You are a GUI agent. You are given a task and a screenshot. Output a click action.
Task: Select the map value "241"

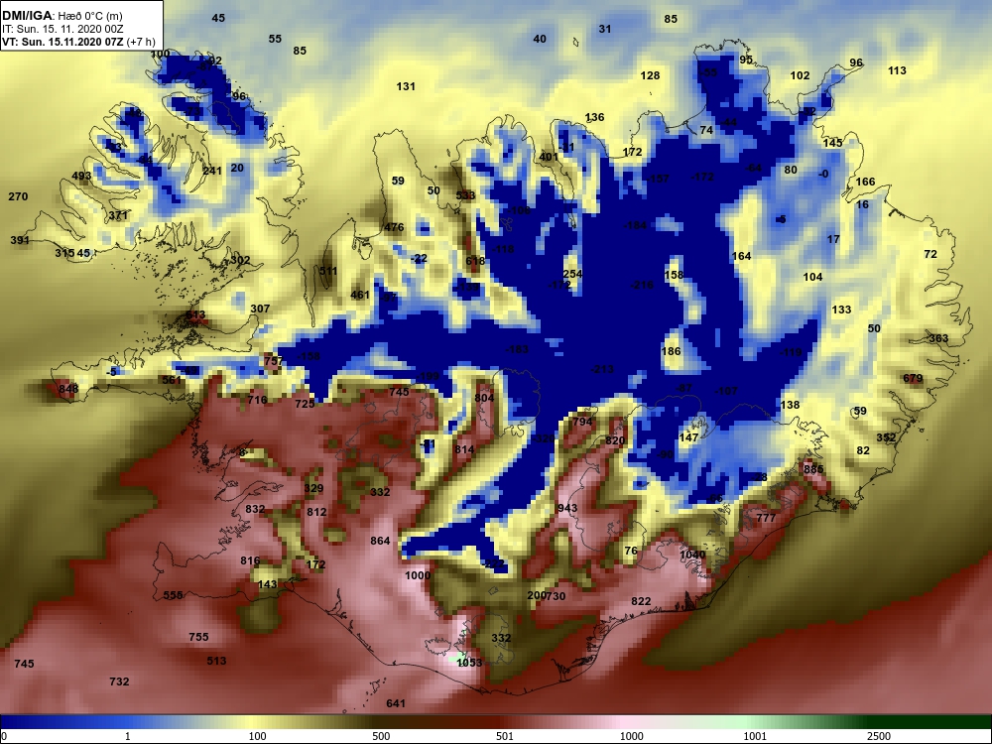pos(212,171)
